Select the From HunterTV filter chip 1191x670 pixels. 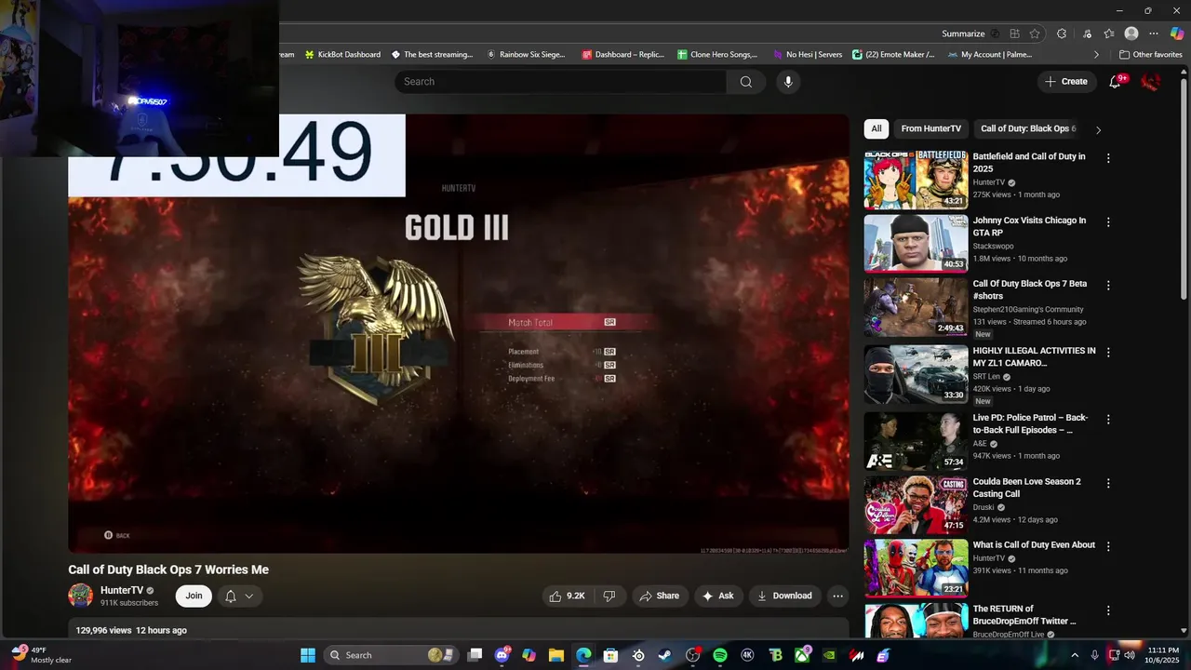click(x=930, y=129)
